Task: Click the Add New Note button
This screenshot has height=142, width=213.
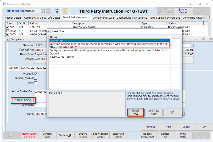Action: tap(154, 112)
